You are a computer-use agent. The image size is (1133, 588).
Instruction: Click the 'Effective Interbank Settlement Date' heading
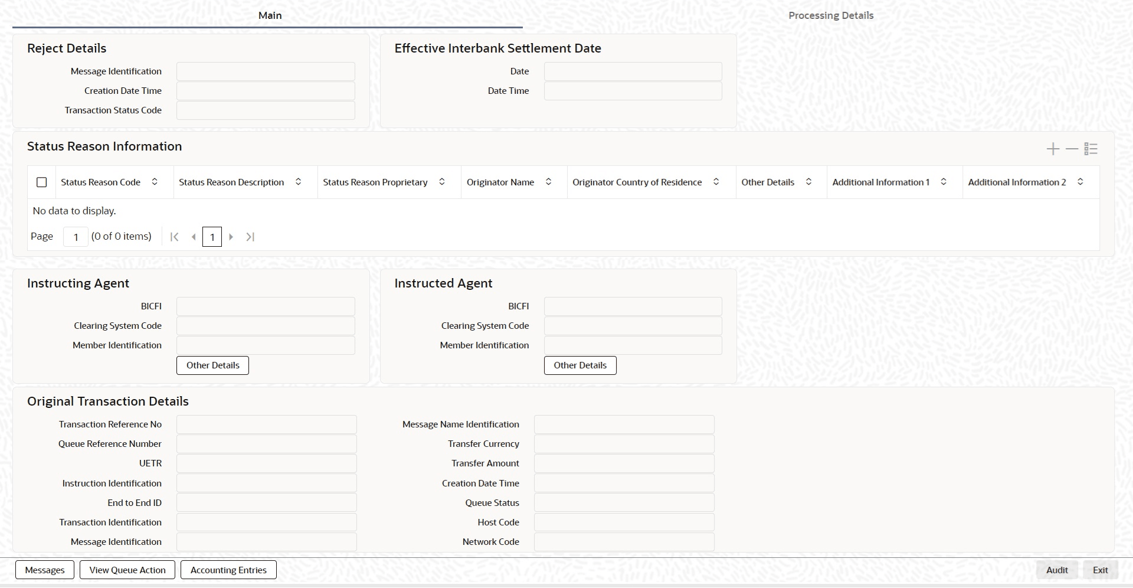[x=498, y=48]
